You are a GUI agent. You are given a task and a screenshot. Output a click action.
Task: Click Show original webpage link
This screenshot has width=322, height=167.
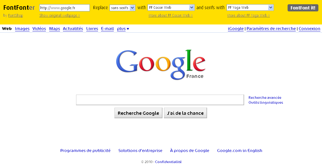tap(60, 15)
